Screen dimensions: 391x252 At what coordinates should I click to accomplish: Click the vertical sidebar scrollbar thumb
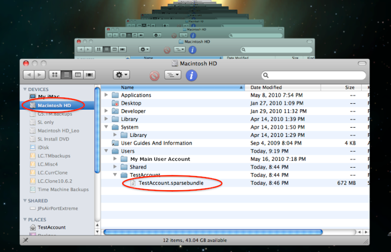click(x=97, y=129)
